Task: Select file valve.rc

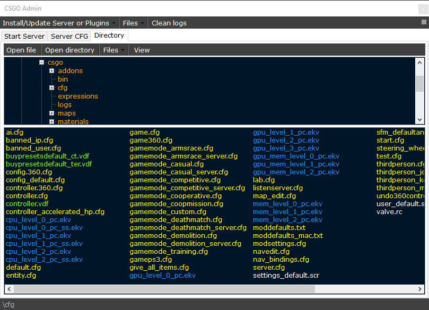Action: click(389, 211)
